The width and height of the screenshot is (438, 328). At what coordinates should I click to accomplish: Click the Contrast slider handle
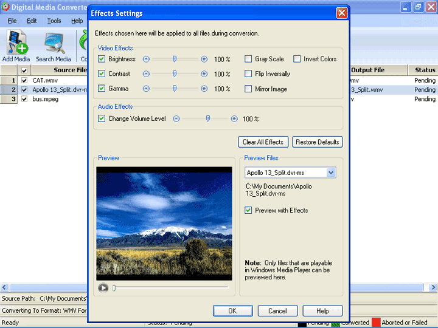(175, 74)
